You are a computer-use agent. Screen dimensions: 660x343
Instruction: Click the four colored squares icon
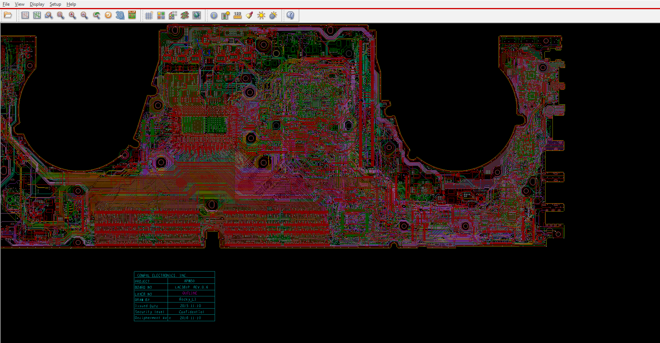[161, 15]
